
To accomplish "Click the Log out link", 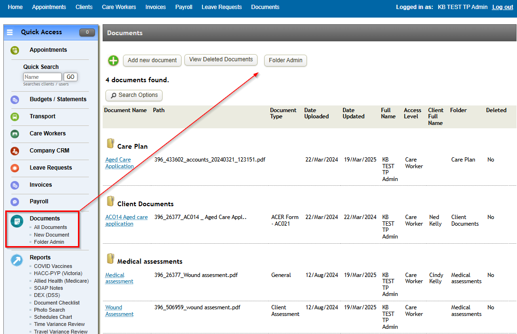I will pos(502,7).
